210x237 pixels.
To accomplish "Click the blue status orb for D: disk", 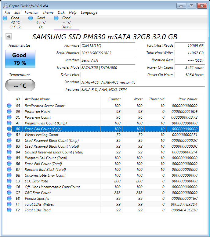I will pyautogui.click(x=31, y=18).
